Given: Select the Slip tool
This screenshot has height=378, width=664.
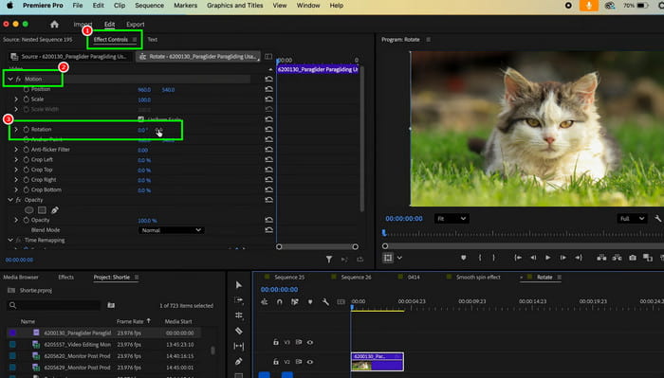Looking at the screenshot, I should click(x=239, y=346).
